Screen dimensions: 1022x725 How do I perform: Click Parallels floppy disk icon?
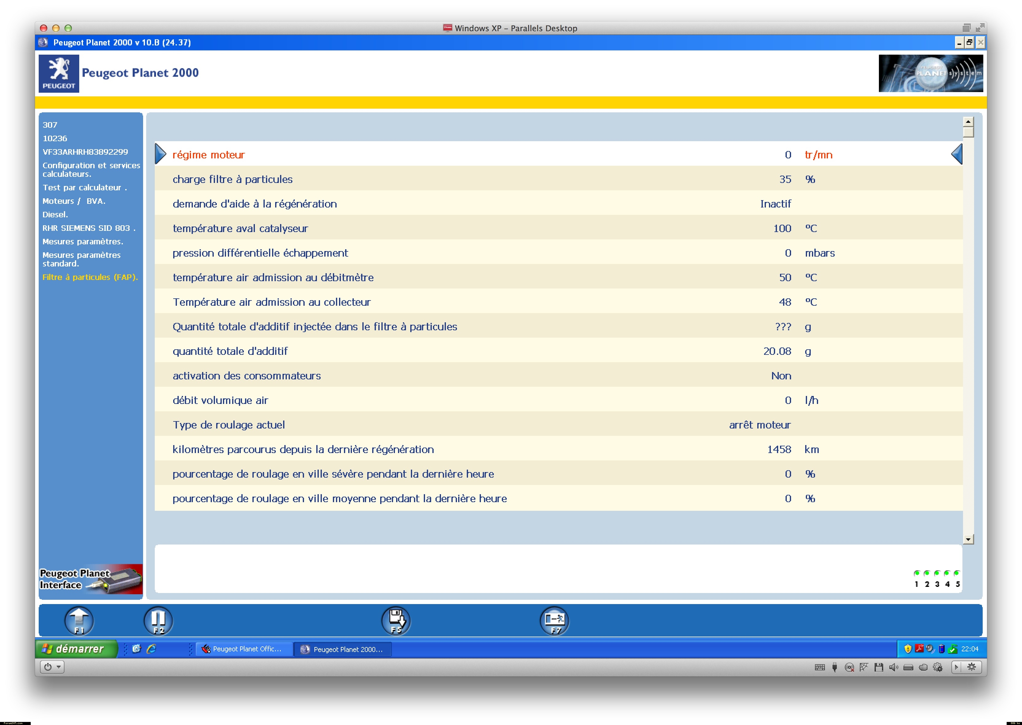879,667
